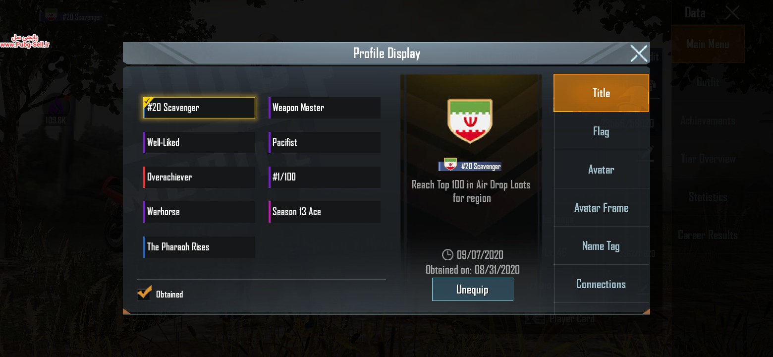Viewport: 773px width, 357px height.
Task: Select The Pharaoh Rises title
Action: tap(199, 247)
